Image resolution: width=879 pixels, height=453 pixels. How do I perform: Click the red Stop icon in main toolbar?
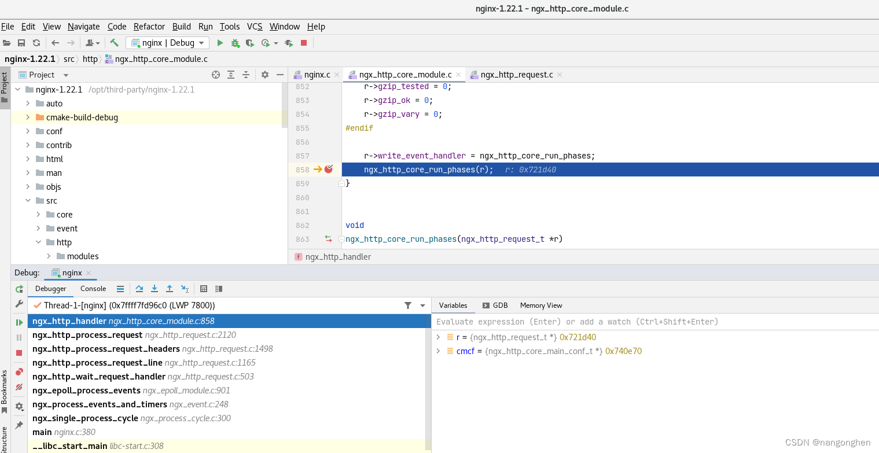click(304, 43)
